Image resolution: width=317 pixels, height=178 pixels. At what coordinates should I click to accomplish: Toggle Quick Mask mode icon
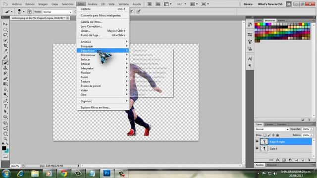[5, 156]
